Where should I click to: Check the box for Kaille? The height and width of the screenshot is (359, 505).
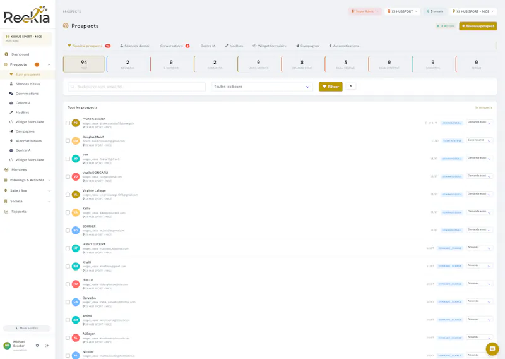[x=68, y=212]
